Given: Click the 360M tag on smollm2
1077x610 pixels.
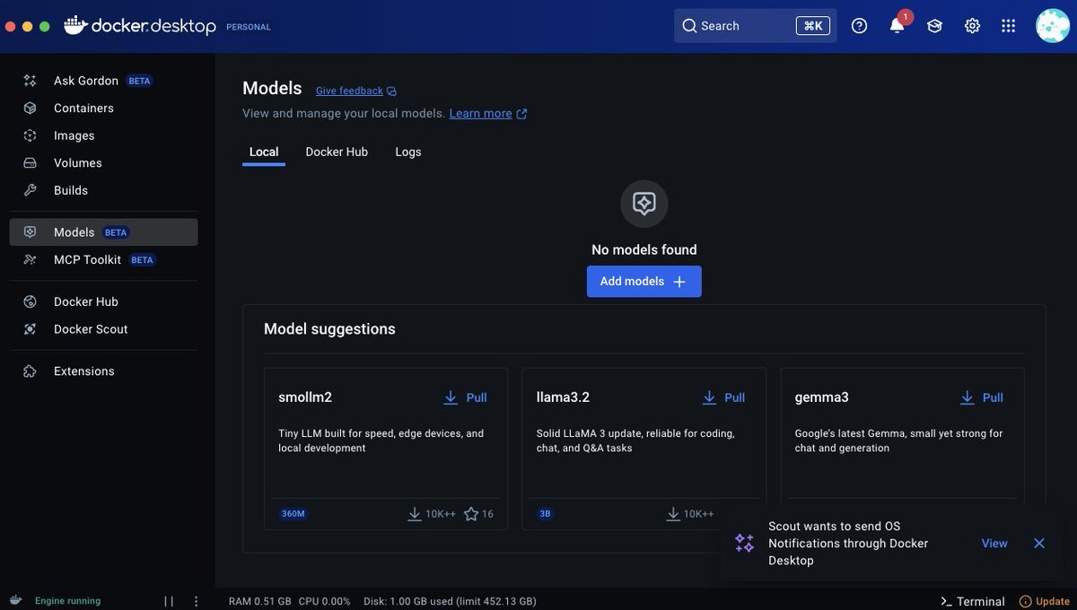Looking at the screenshot, I should click(293, 514).
